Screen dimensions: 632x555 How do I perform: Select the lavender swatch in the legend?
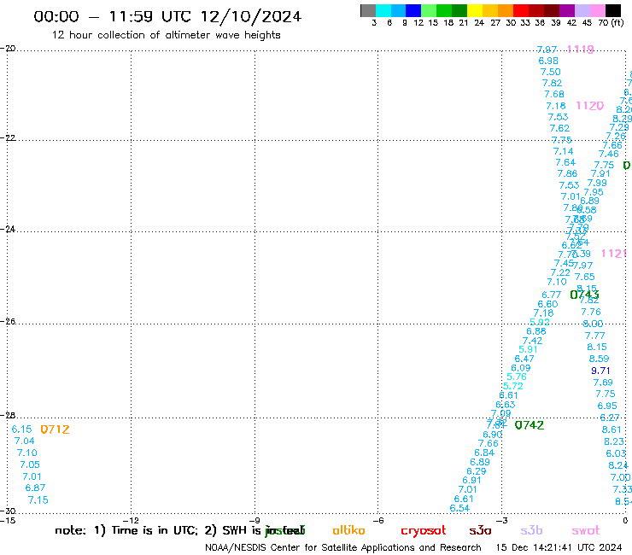click(582, 10)
